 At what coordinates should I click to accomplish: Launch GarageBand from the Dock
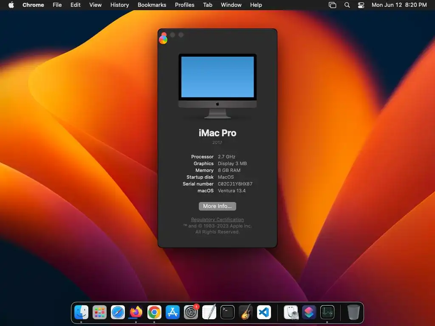click(x=246, y=312)
